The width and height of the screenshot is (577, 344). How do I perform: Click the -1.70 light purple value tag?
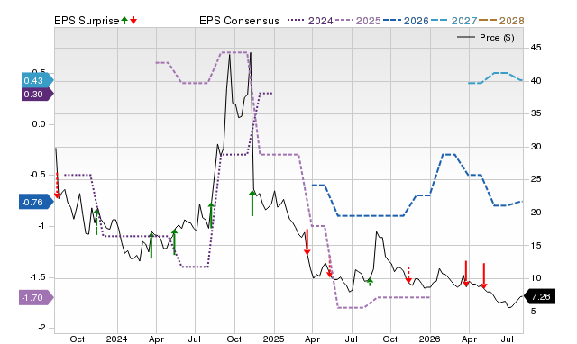[36, 298]
